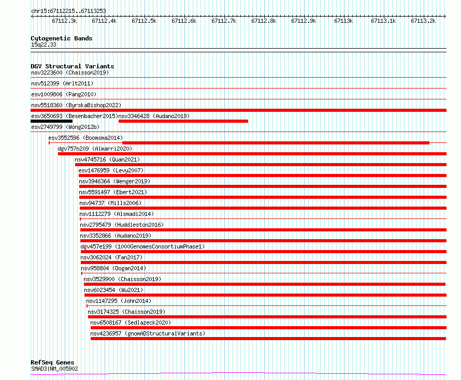Open variant dgv457e199 (1000GenomesConsortiumPhase1)
This screenshot has height=380, width=461.
click(142, 246)
